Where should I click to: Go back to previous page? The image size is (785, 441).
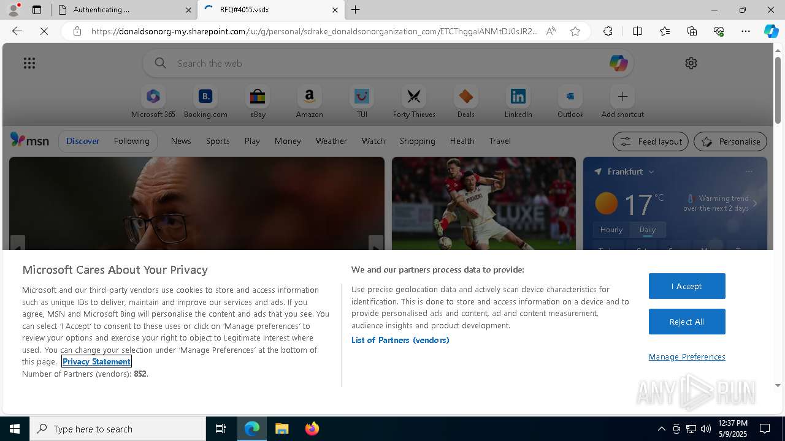[x=17, y=31]
